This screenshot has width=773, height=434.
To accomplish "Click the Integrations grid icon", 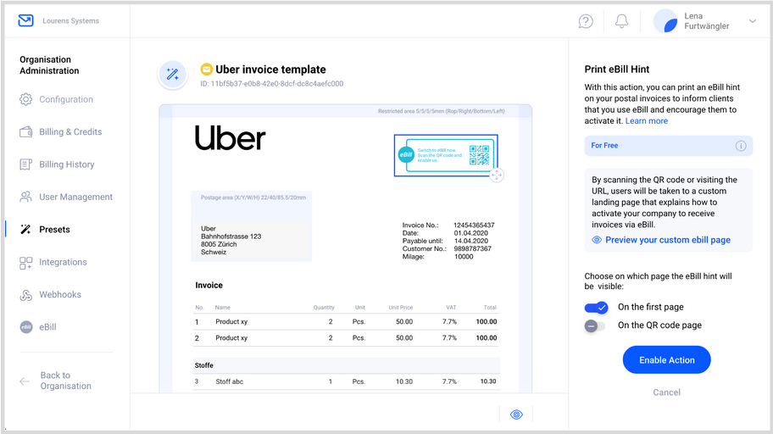I will (x=25, y=263).
